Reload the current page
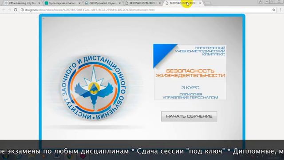This screenshot has width=284, height=160. tap(16, 10)
